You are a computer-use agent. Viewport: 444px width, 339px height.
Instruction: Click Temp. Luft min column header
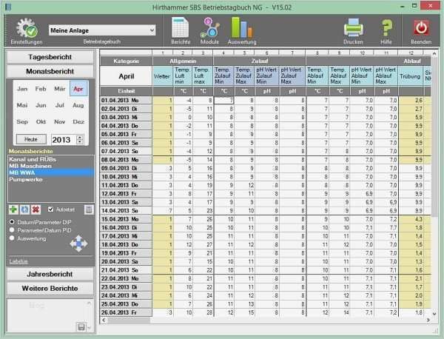point(183,76)
